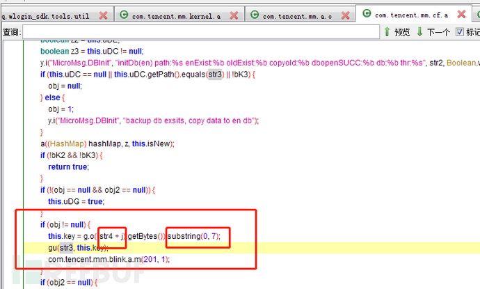
Task: Focus the 查询 search input field
Action: pos(201,32)
